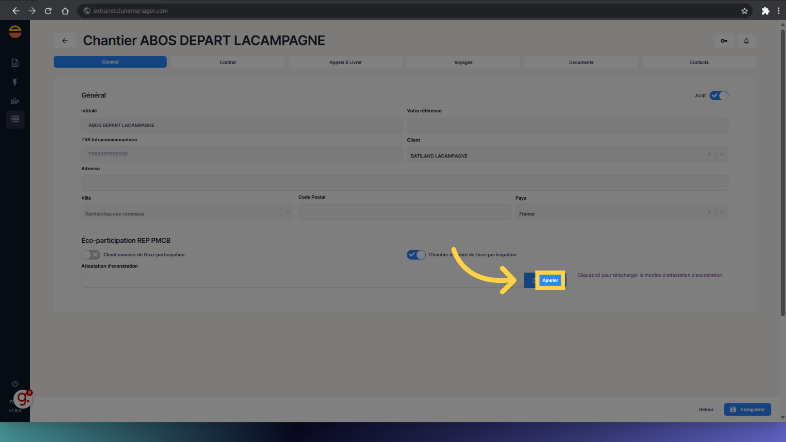Bookmark page with browser star icon
The width and height of the screenshot is (786, 442).
(744, 11)
